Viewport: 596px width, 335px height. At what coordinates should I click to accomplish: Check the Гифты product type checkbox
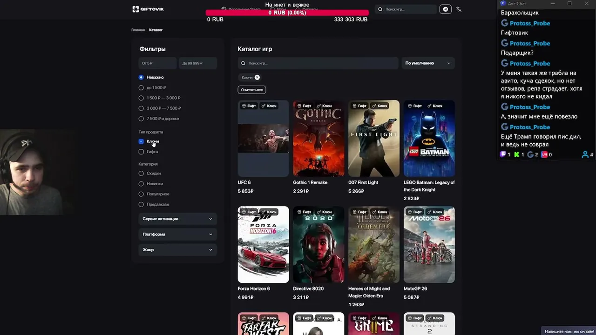point(141,152)
